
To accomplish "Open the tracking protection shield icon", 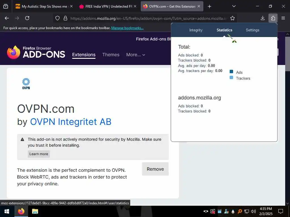I will [57, 18].
